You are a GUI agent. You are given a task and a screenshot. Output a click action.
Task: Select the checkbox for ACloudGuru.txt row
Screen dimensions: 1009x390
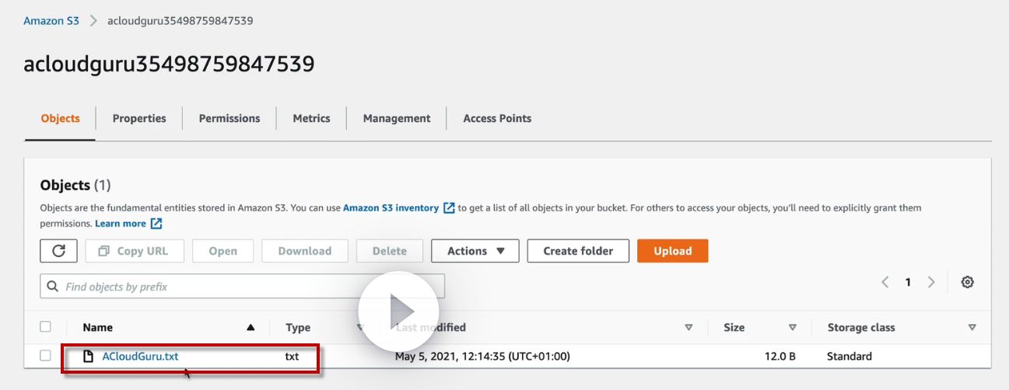[46, 356]
